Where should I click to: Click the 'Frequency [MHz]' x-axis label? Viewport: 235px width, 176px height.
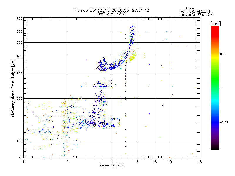(x=111, y=165)
